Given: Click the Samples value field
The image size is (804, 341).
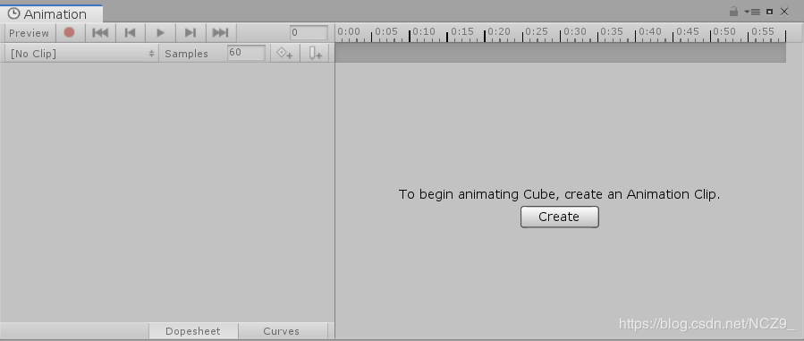Looking at the screenshot, I should pos(246,53).
